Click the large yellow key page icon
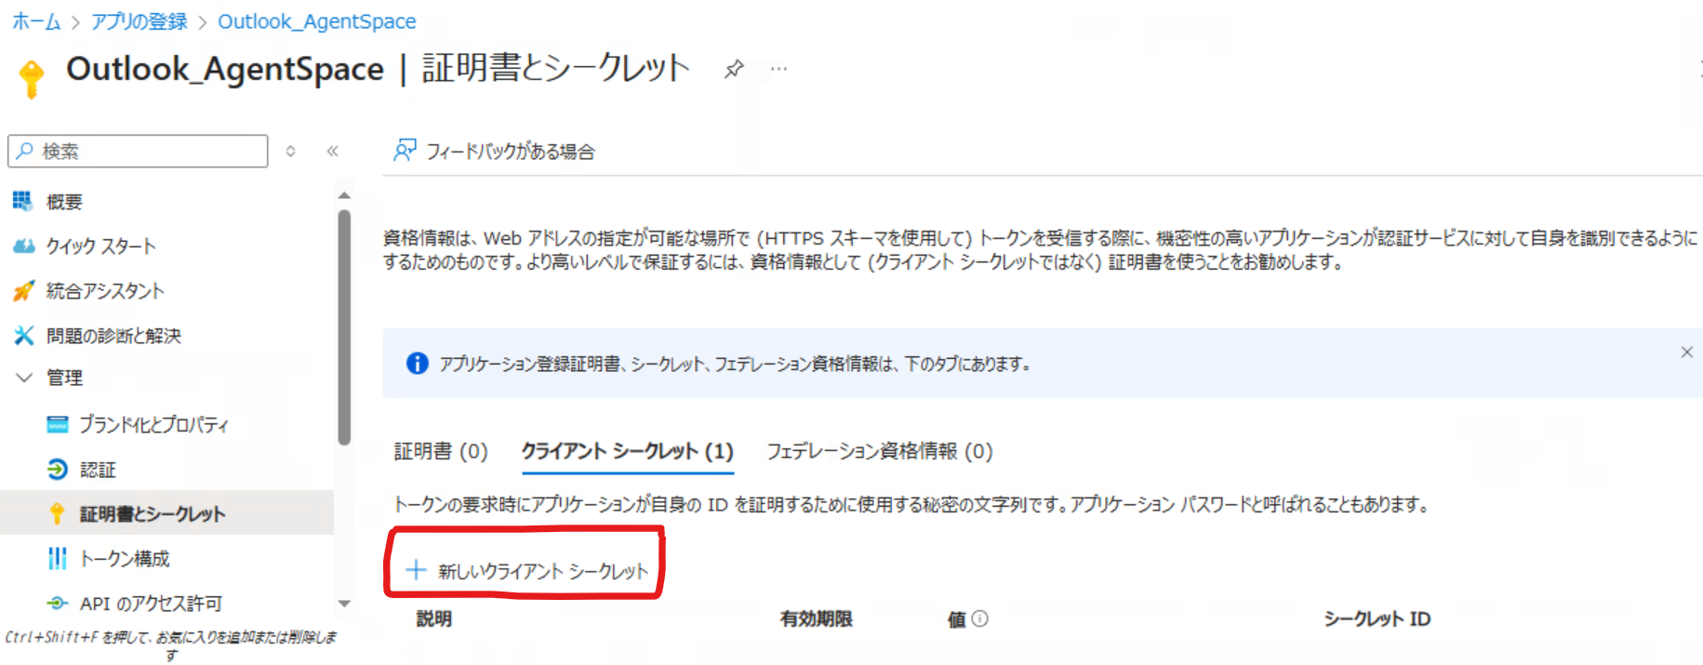The image size is (1703, 665). (31, 78)
